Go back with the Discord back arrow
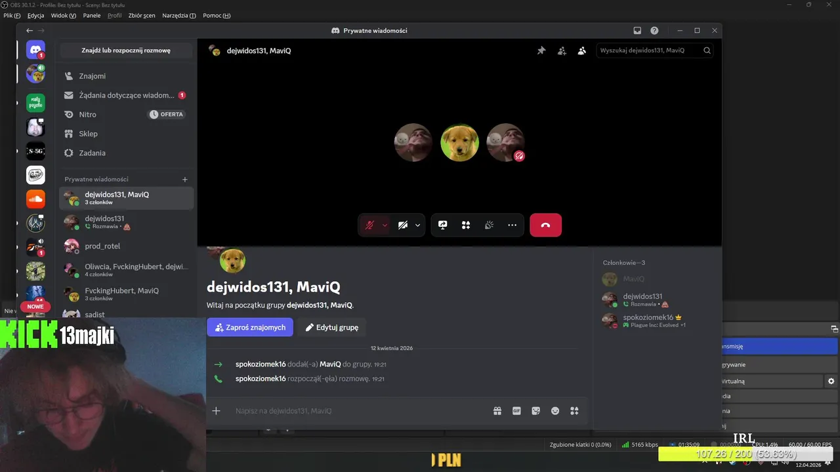 pos(30,30)
